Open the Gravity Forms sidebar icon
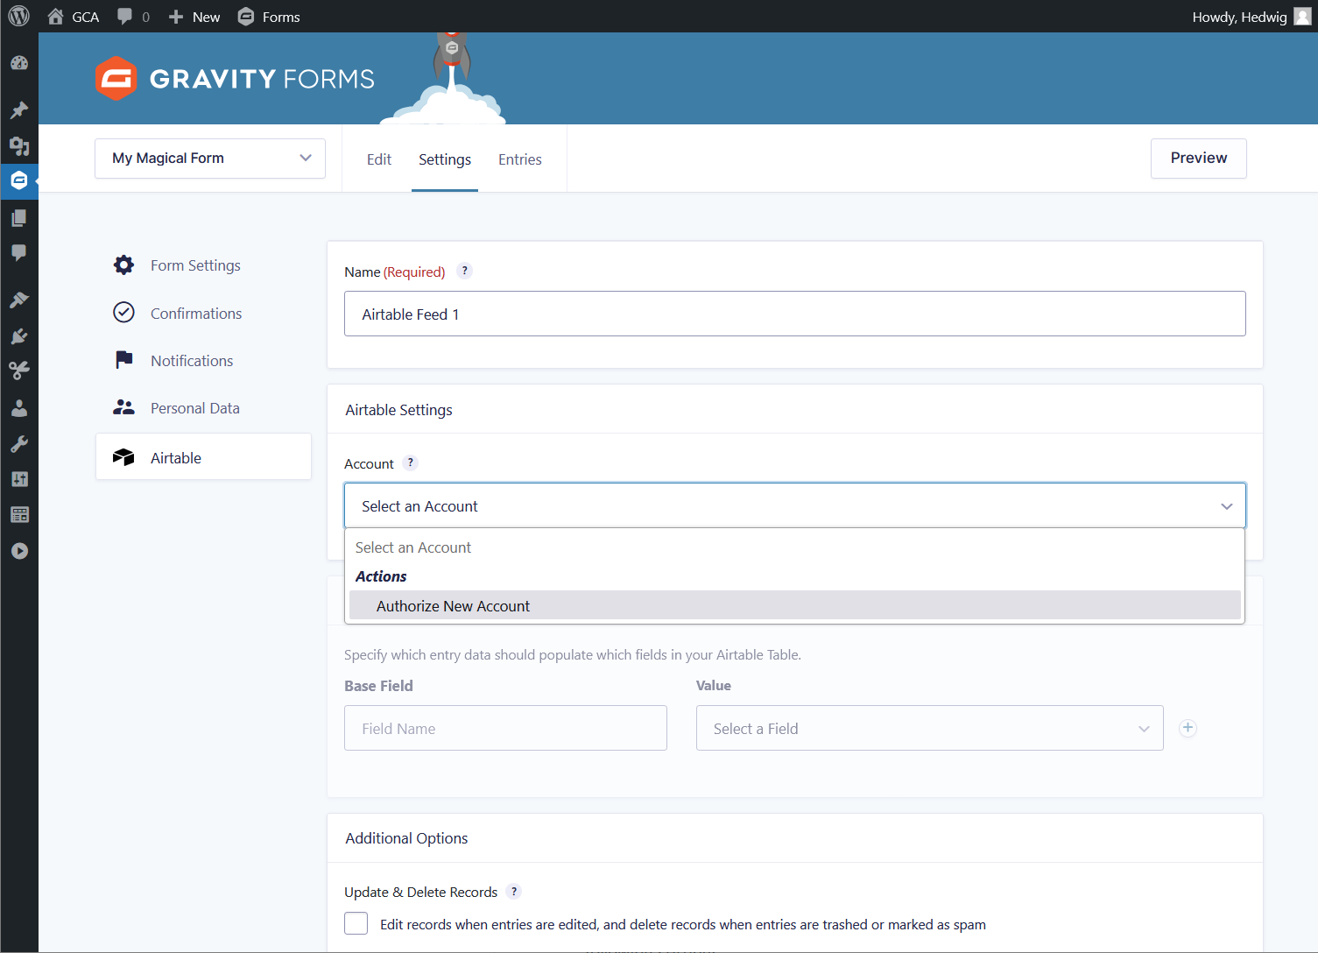 coord(19,181)
